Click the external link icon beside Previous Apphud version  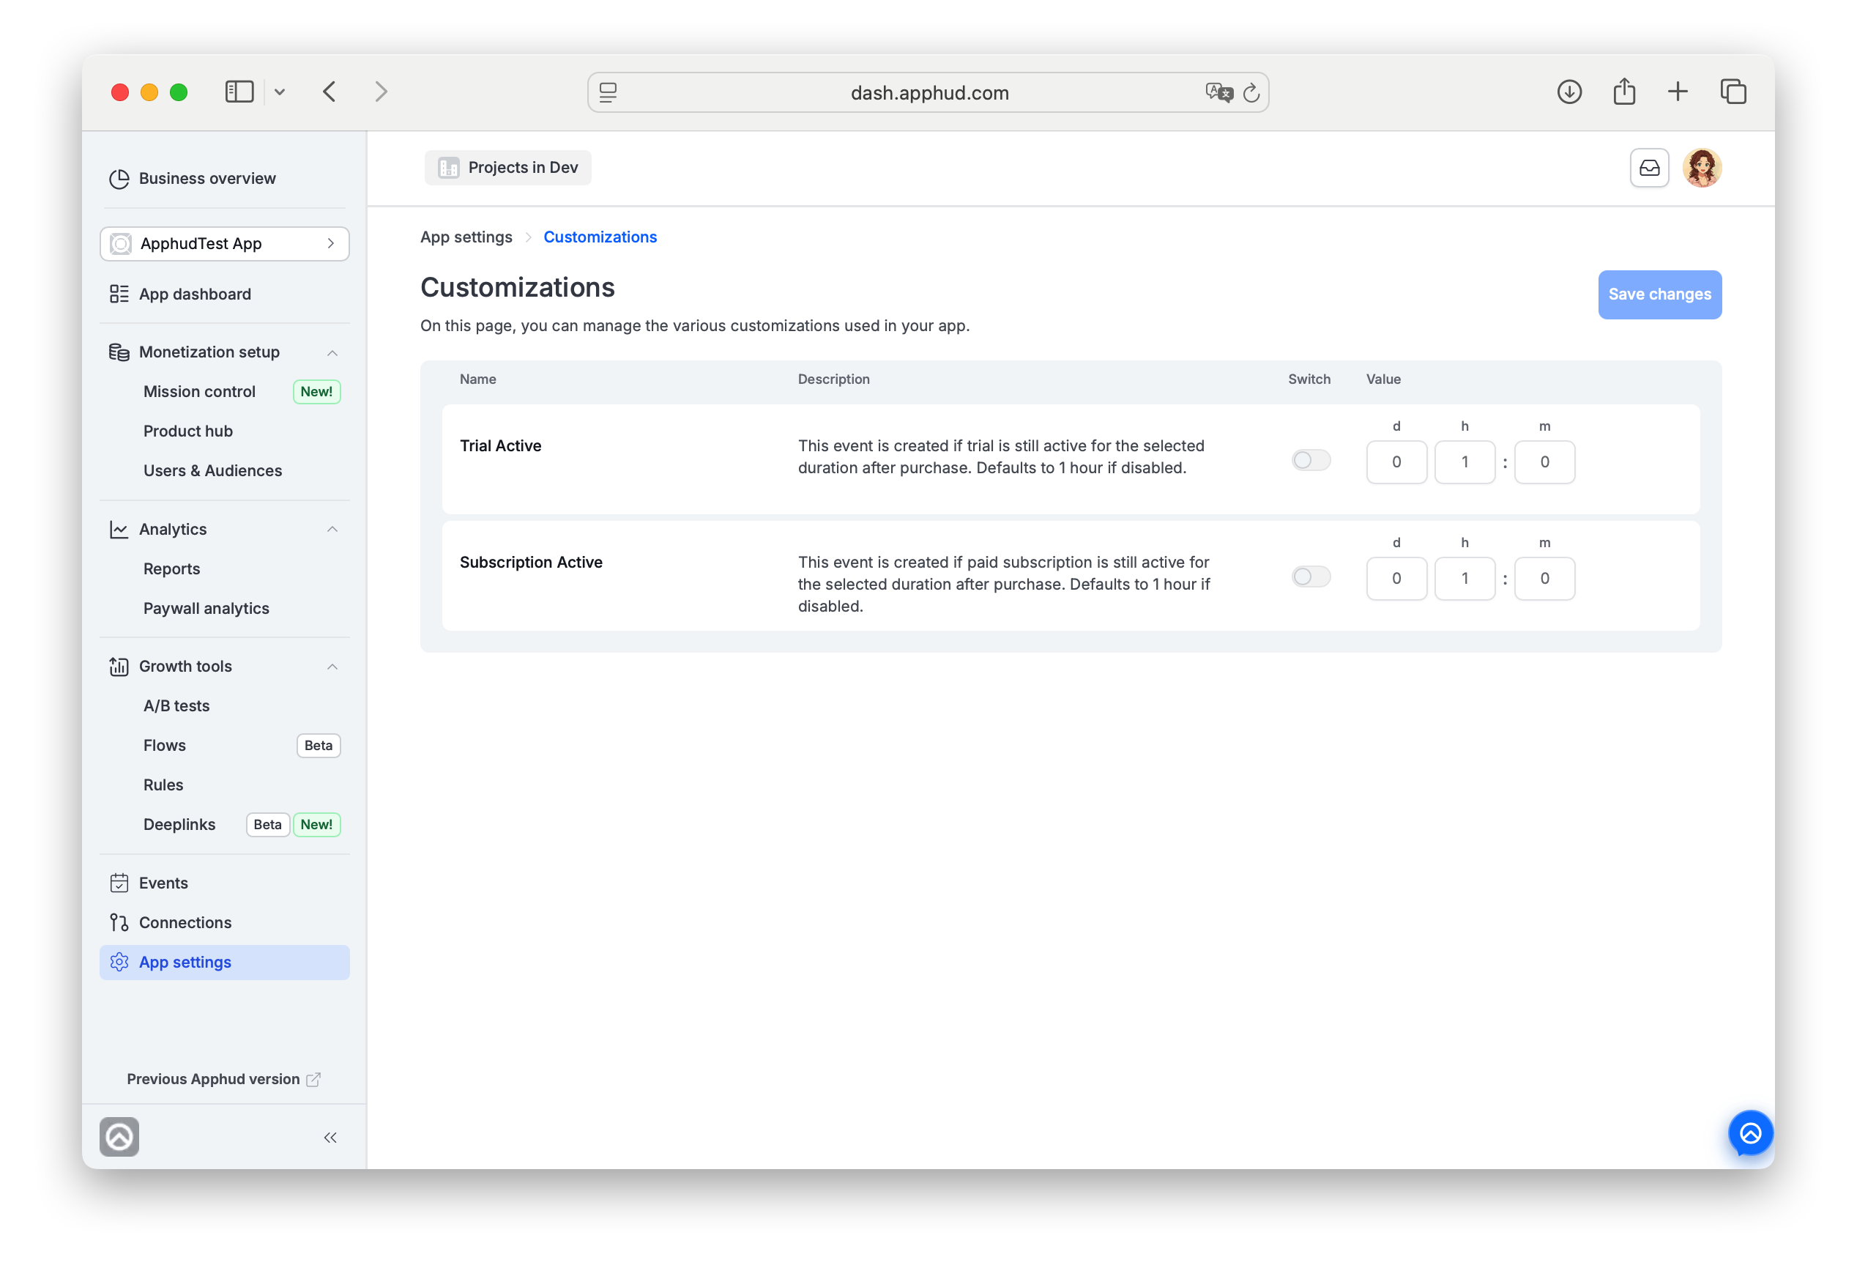point(313,1080)
